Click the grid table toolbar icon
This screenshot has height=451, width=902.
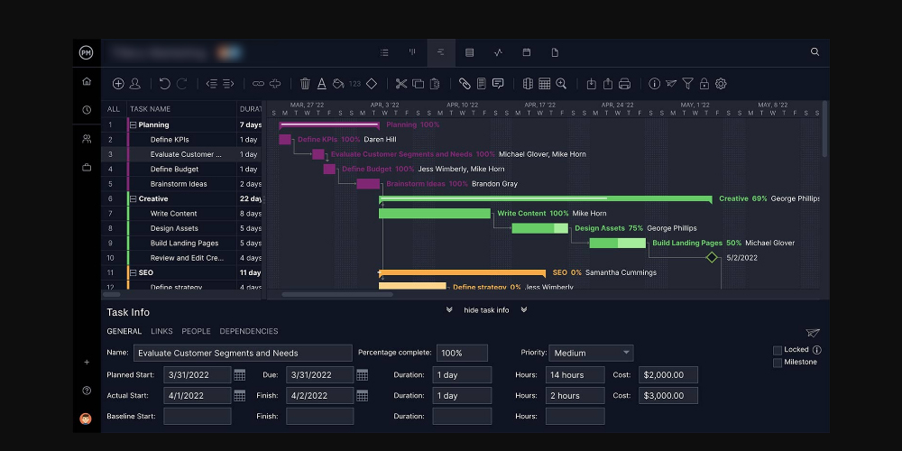[x=545, y=84]
